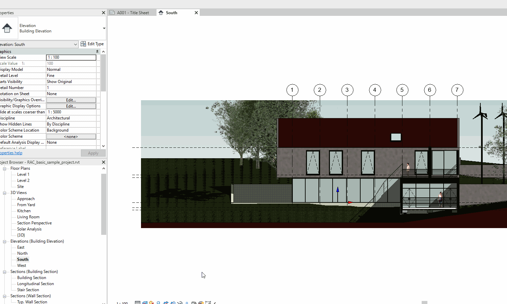The width and height of the screenshot is (507, 304).
Task: Click the elevation marker icon on South tab
Action: click(x=161, y=12)
